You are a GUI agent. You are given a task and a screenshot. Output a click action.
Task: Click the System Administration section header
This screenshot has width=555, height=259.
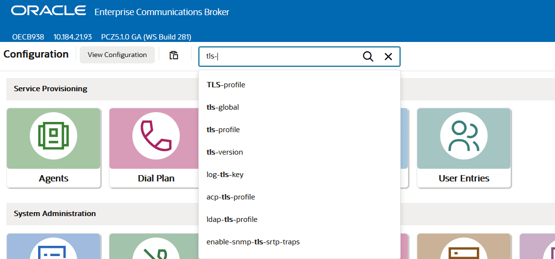point(55,214)
